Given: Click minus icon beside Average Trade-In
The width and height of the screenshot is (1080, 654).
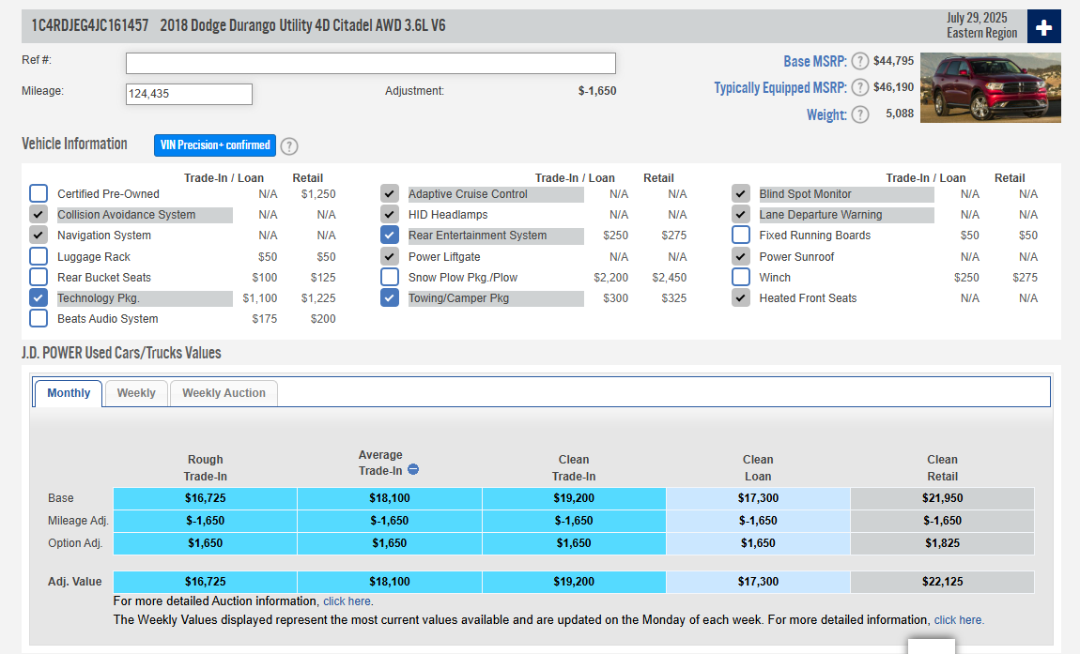Looking at the screenshot, I should pos(413,469).
